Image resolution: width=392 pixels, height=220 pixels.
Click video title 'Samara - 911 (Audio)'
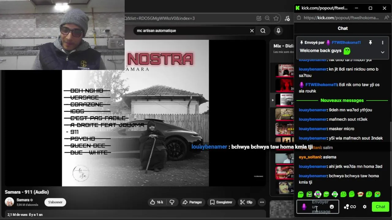click(x=27, y=192)
